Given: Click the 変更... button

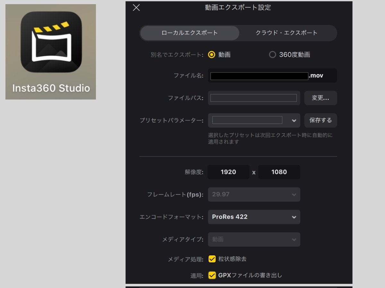Looking at the screenshot, I should click(321, 98).
